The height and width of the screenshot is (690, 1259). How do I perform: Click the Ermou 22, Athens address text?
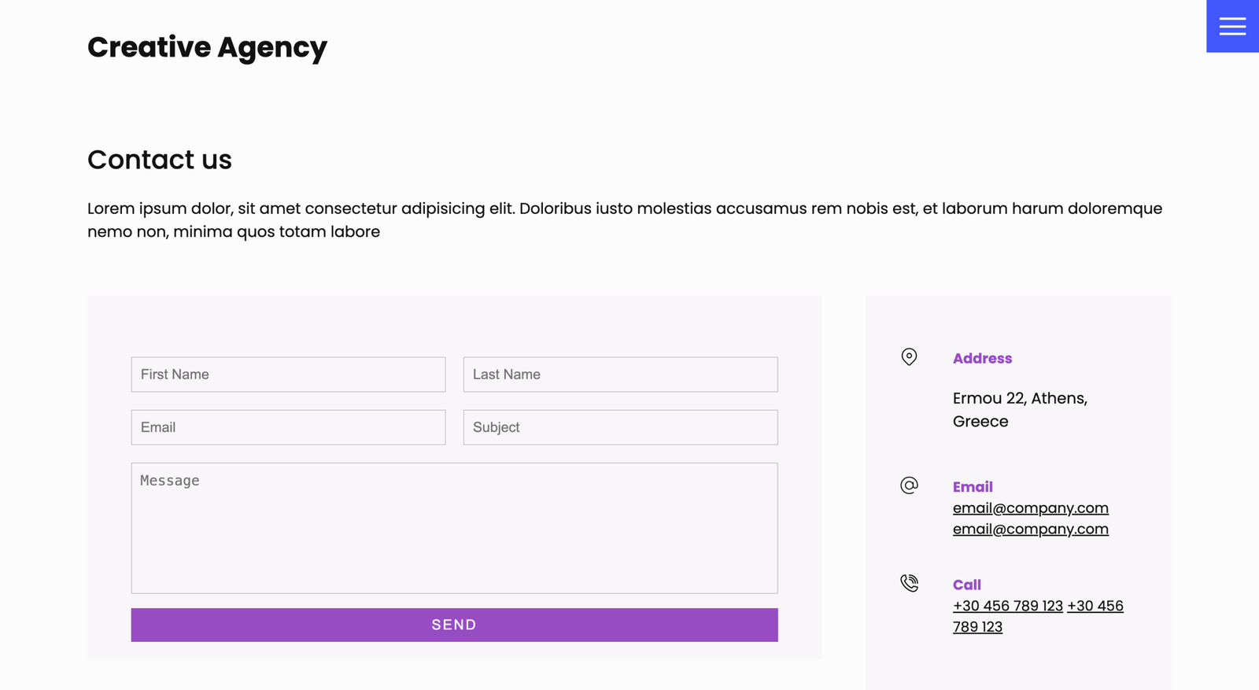tap(1020, 399)
